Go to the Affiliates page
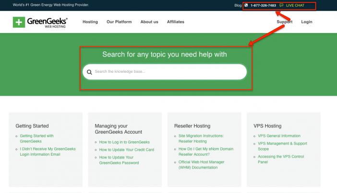This screenshot has height=193, width=337. point(176,22)
